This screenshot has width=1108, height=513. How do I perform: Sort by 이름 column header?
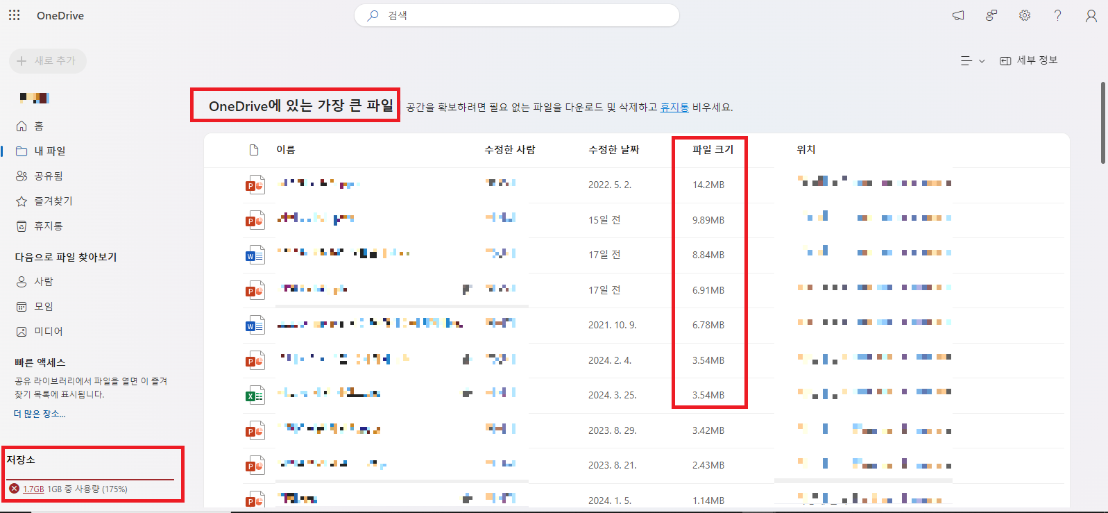286,149
